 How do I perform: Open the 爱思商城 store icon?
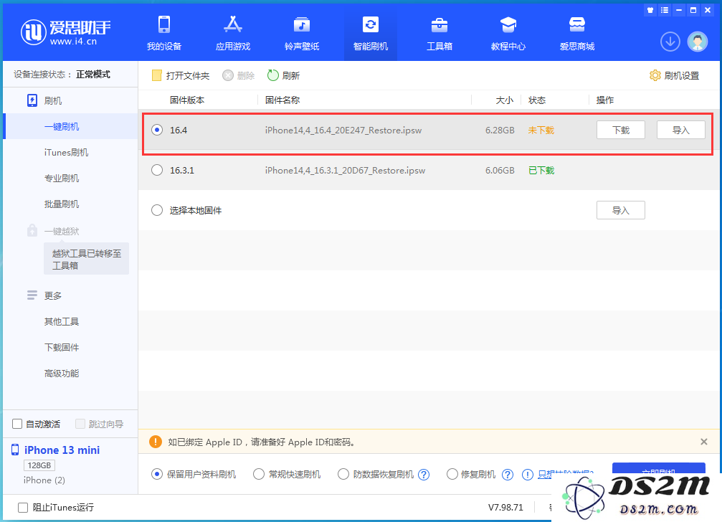pos(577,25)
